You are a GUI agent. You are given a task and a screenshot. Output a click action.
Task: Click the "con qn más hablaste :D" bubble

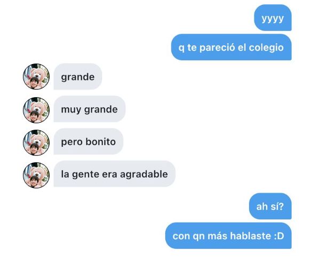[x=228, y=236]
